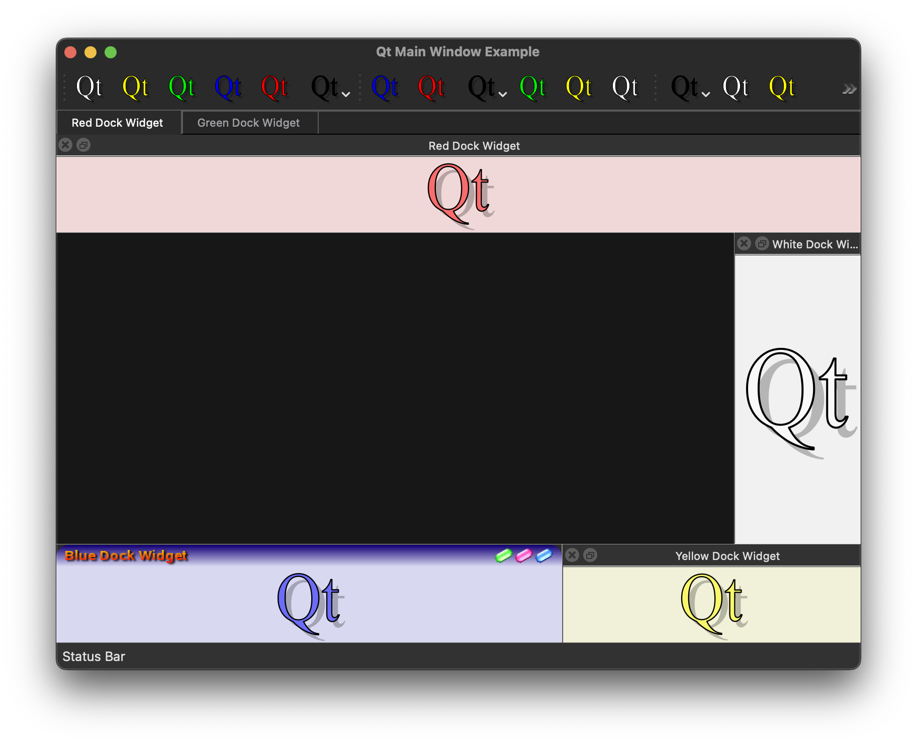This screenshot has width=917, height=744.
Task: Click the black Qt icon in the rightmost toolbar
Action: tap(685, 87)
